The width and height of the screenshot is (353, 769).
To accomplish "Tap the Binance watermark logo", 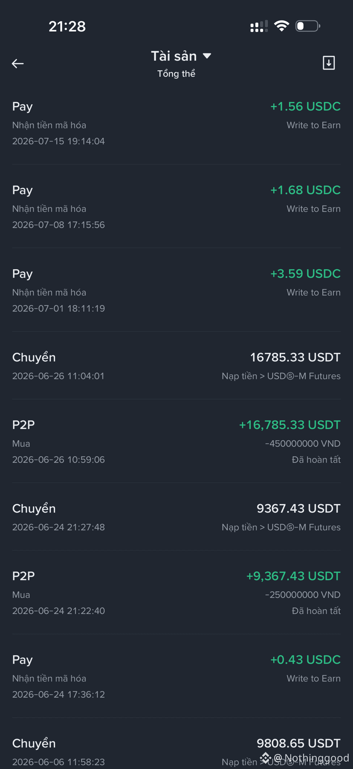I will (266, 758).
